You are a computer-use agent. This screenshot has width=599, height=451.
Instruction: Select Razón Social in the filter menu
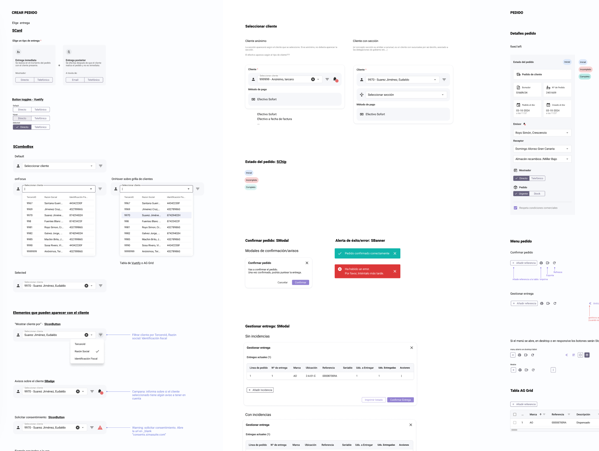83,351
